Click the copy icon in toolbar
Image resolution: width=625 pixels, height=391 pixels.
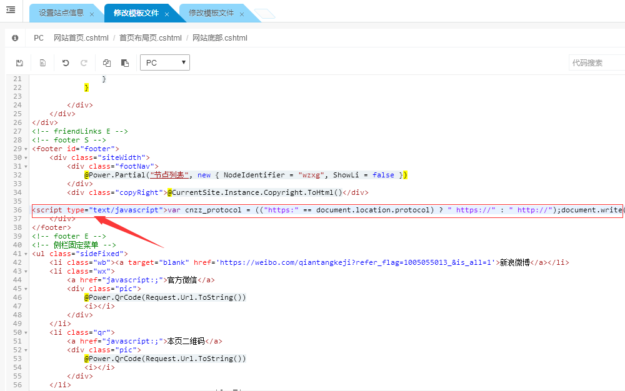click(x=107, y=63)
